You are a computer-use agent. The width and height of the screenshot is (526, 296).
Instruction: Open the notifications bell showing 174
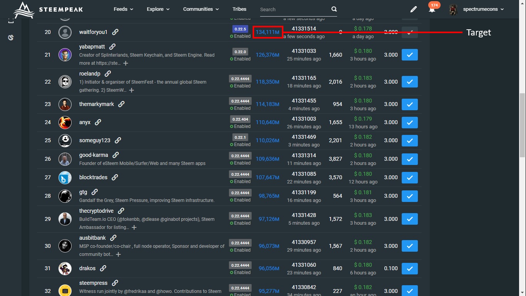click(x=432, y=9)
